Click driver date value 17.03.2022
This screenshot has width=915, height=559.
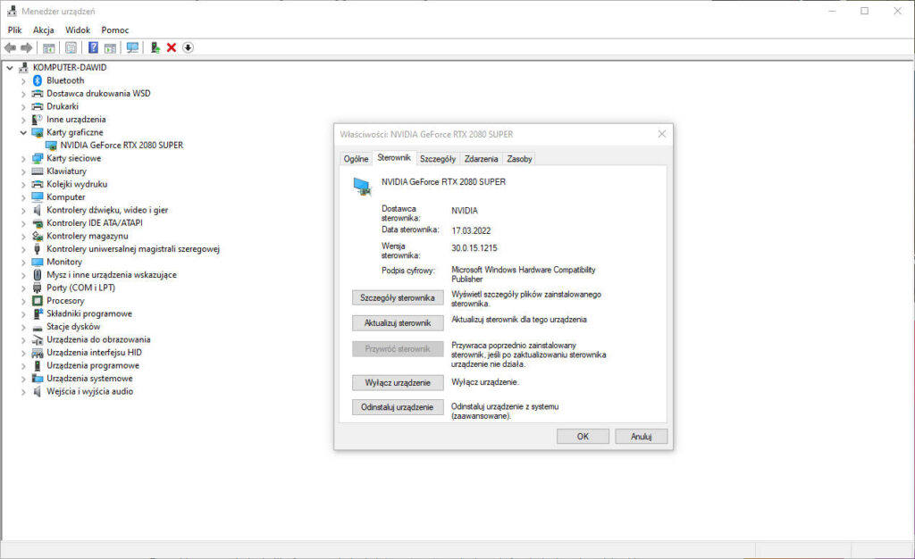471,230
